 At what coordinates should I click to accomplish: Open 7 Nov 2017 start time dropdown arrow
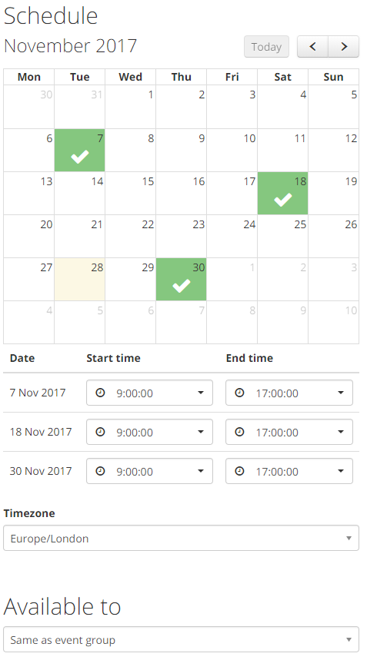click(x=201, y=393)
